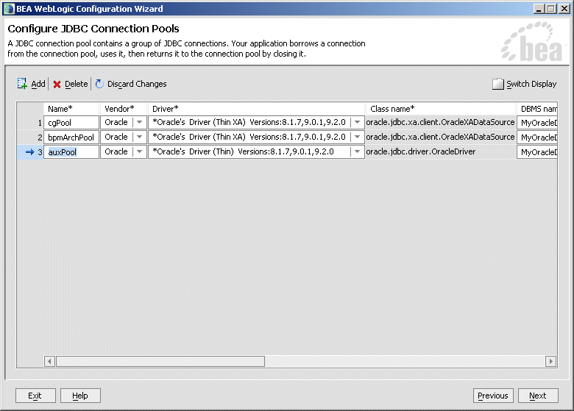Click the auxPool name field
This screenshot has height=411, width=574.
click(x=71, y=151)
